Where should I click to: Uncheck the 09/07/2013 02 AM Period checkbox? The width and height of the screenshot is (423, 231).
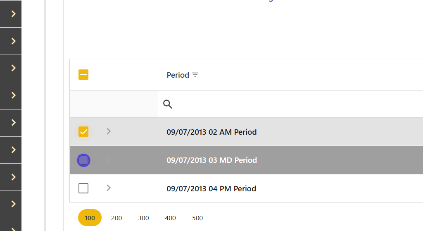[x=83, y=132]
